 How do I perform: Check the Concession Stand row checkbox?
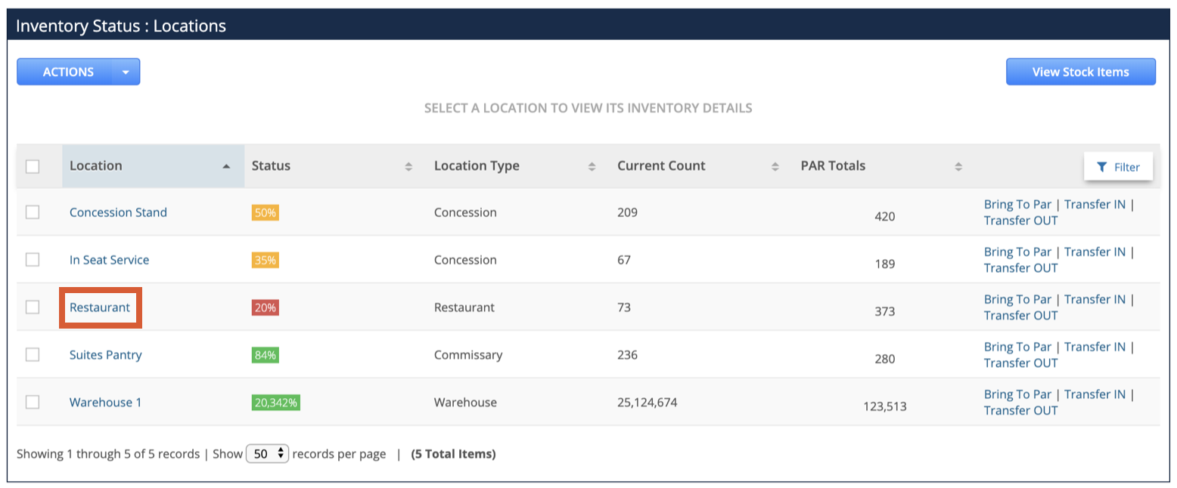[x=32, y=212]
